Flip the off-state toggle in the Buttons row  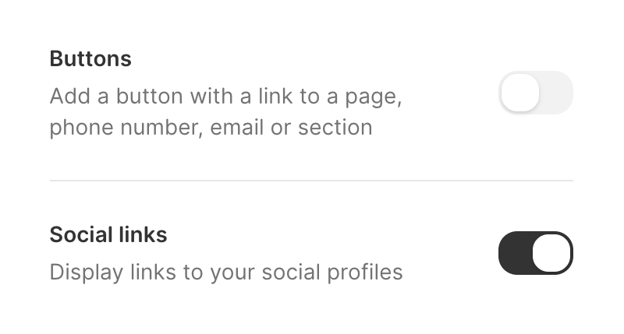click(535, 93)
